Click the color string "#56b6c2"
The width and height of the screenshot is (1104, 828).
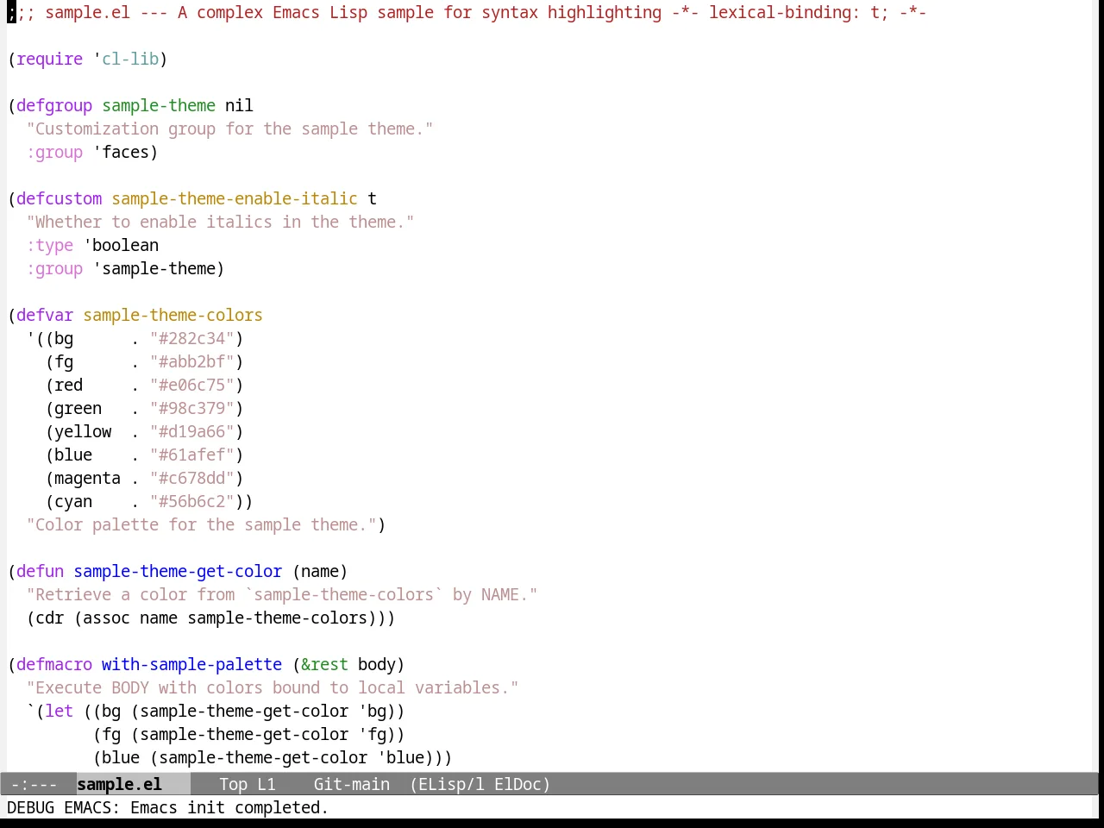[191, 501]
